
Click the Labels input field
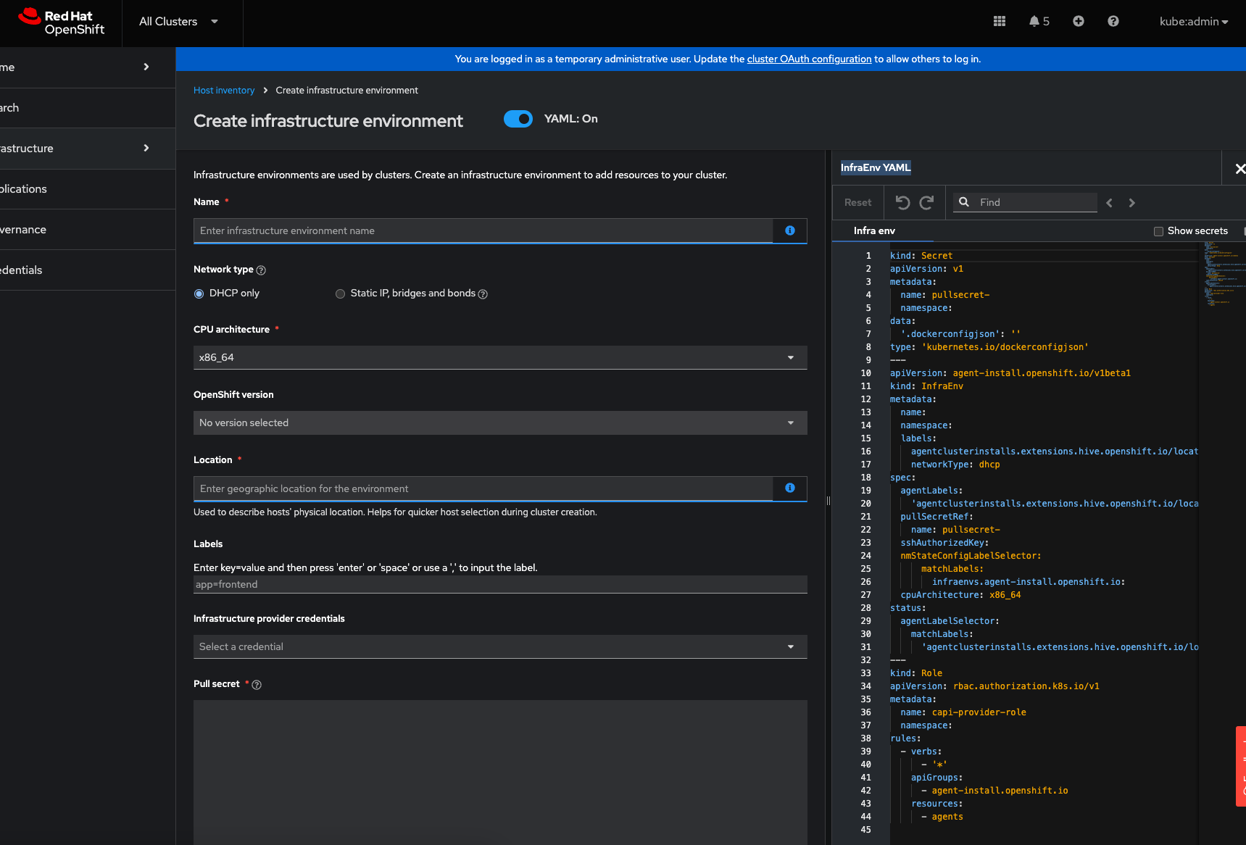pos(500,584)
